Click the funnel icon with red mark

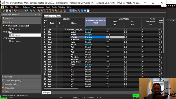tap(45, 11)
